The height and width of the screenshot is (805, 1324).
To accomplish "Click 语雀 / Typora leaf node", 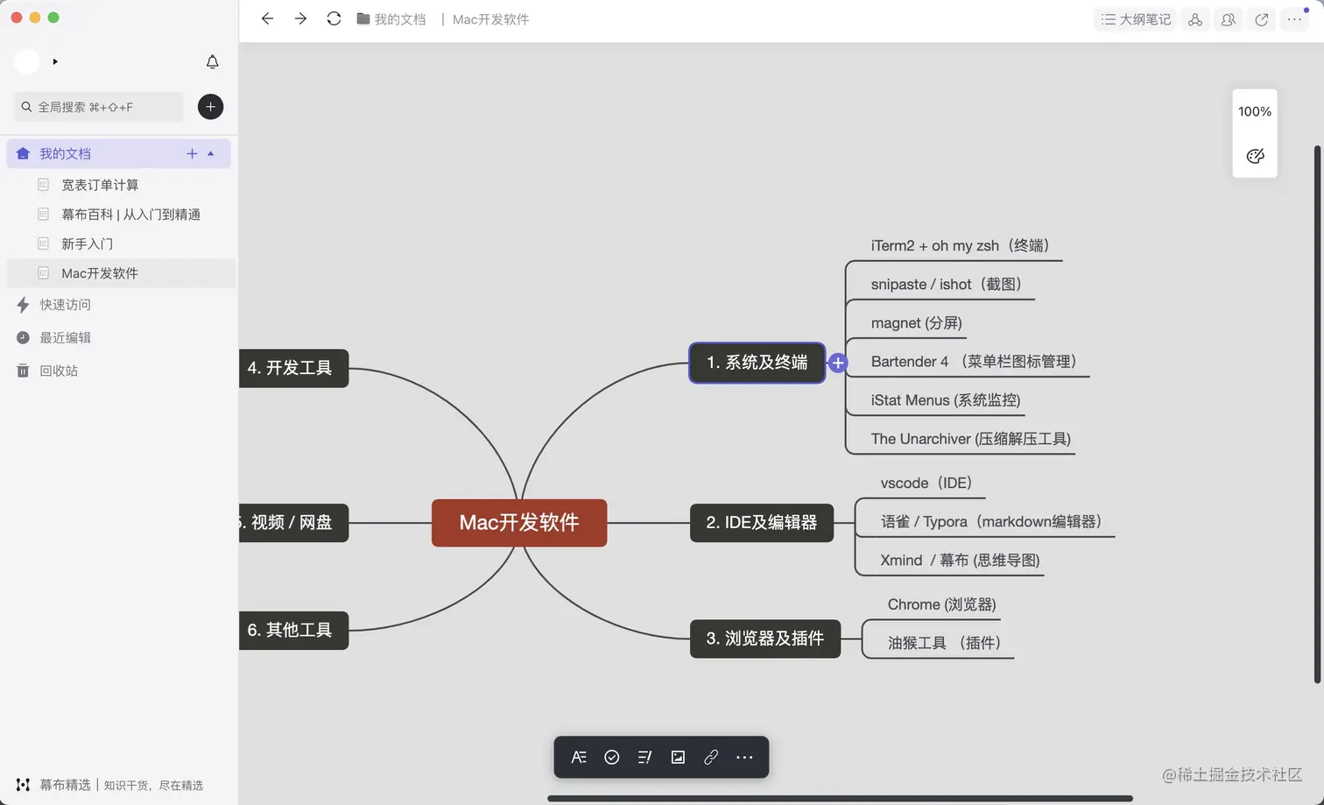I will [x=991, y=522].
